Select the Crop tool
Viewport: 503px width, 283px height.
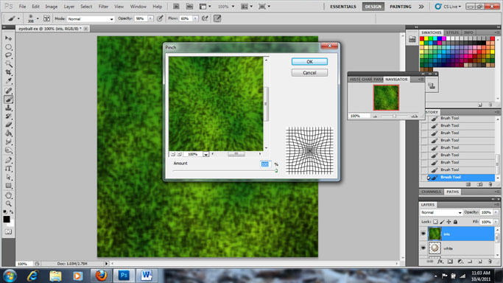[x=8, y=72]
